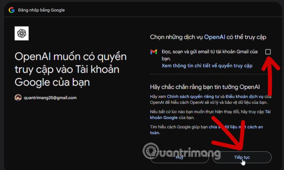Click heading 'OpenAI muốn có quyền truy cập'
284x170 pixels.
tap(70, 69)
